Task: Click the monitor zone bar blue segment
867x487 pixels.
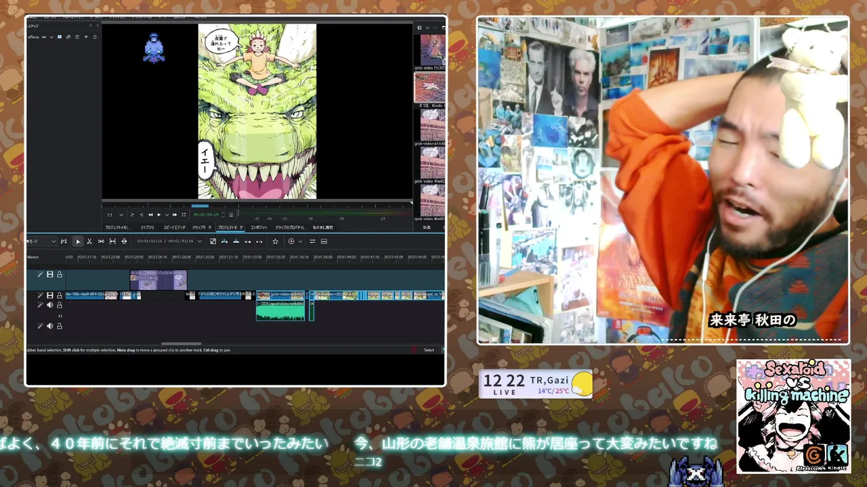Action: click(x=200, y=206)
